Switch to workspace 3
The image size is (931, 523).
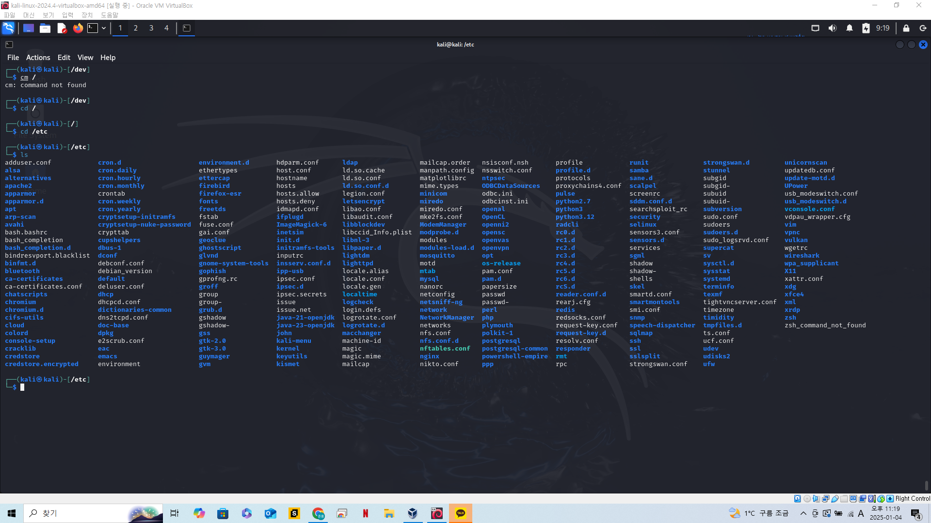point(151,28)
